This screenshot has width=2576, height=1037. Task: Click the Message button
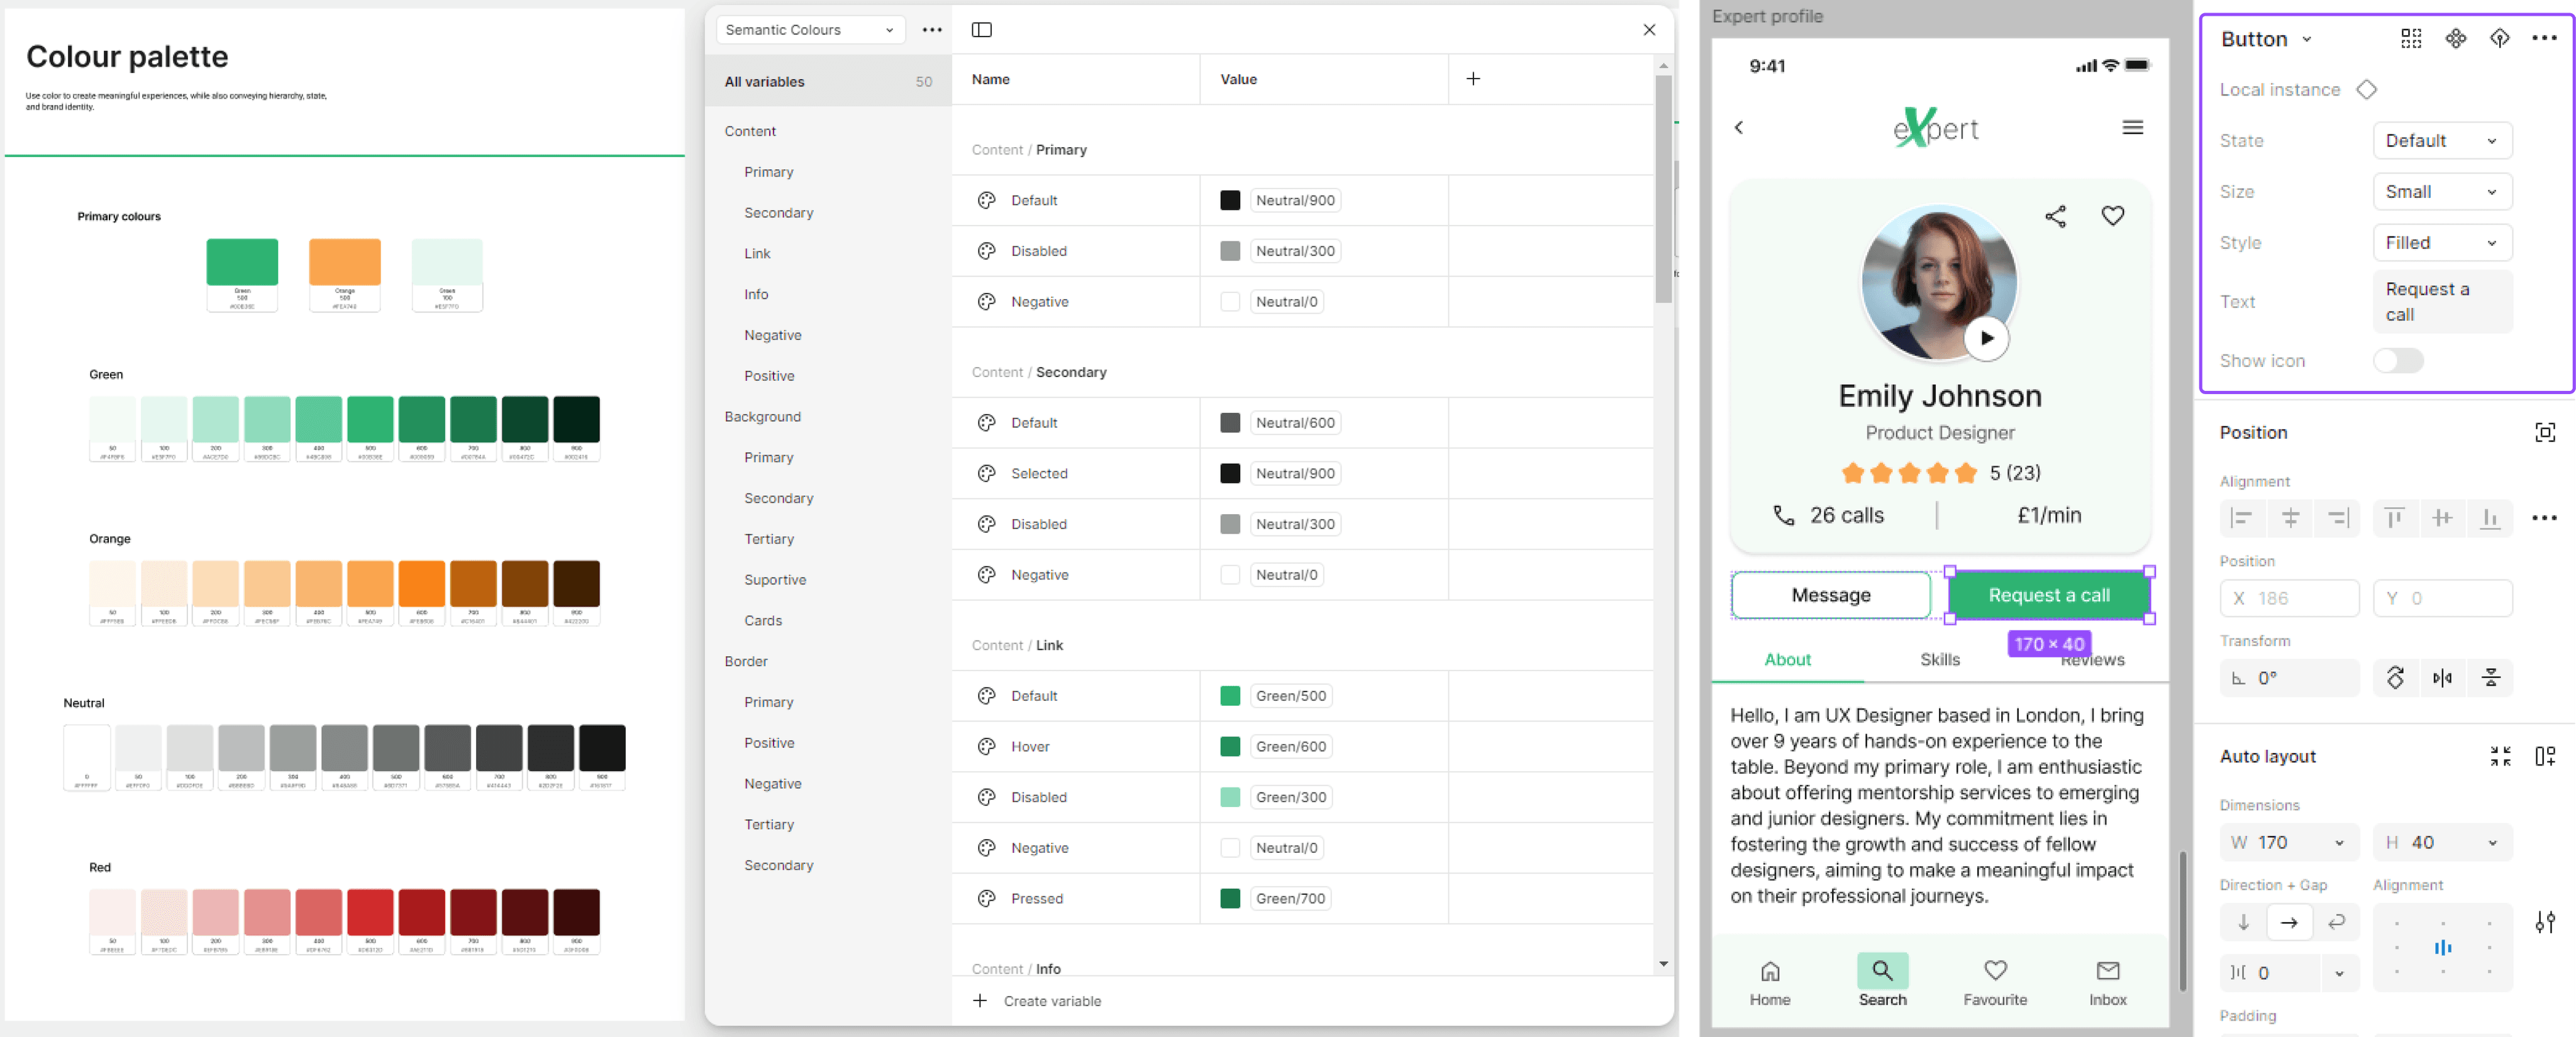(x=1830, y=595)
